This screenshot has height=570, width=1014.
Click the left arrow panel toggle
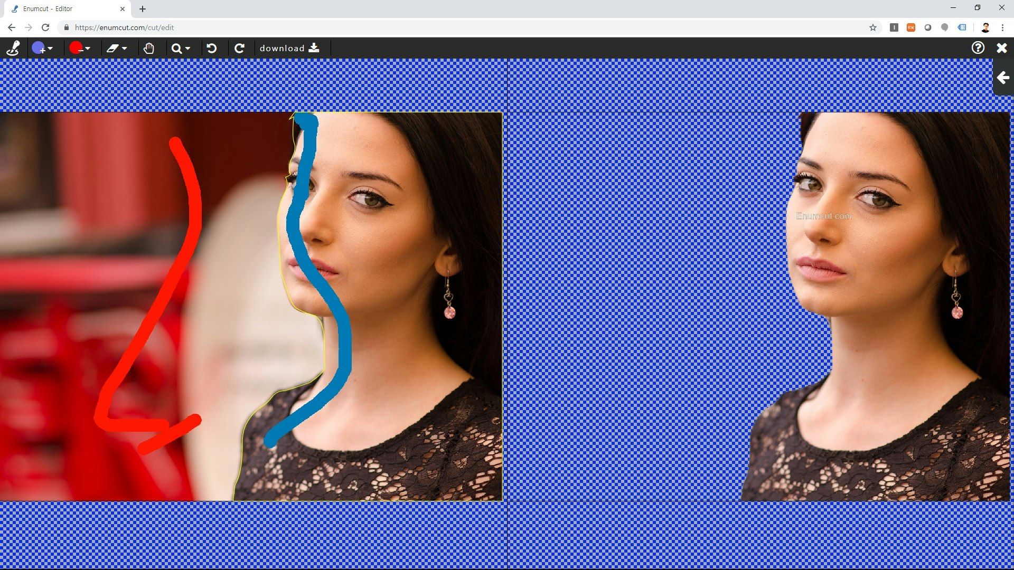tap(1003, 78)
